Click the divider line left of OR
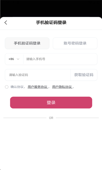 25,118
